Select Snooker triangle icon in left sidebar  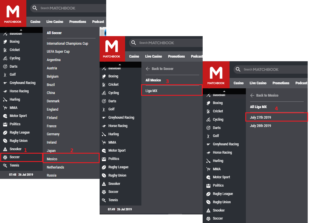pyautogui.click(x=5, y=149)
